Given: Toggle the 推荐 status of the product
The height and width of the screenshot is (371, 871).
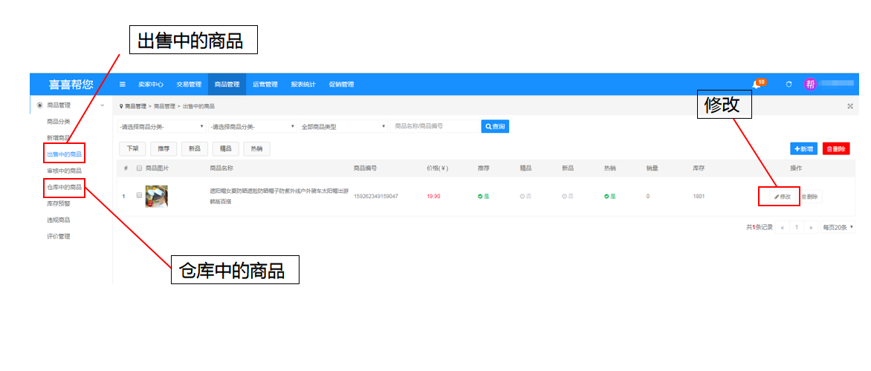Looking at the screenshot, I should [483, 197].
